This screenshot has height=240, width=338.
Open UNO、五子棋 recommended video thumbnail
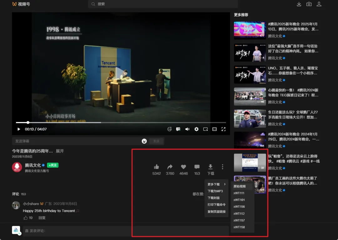[x=250, y=75]
